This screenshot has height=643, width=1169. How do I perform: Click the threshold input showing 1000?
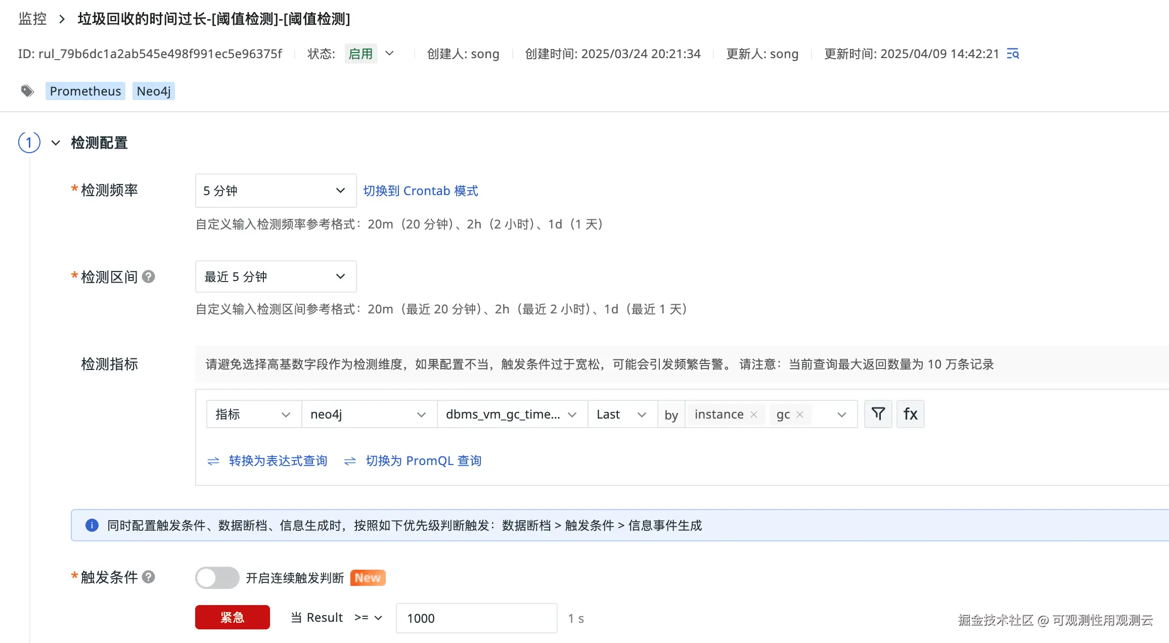coord(476,618)
